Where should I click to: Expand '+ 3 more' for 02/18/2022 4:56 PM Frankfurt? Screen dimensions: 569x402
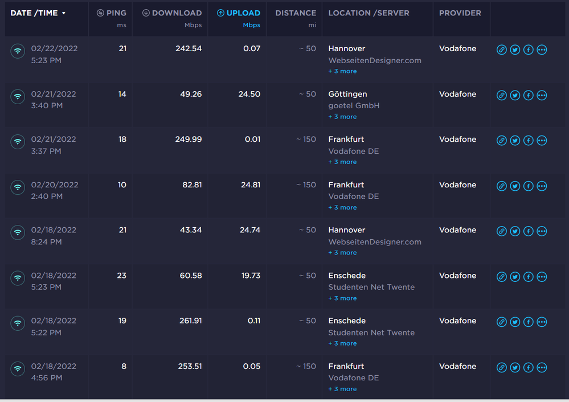click(x=342, y=389)
